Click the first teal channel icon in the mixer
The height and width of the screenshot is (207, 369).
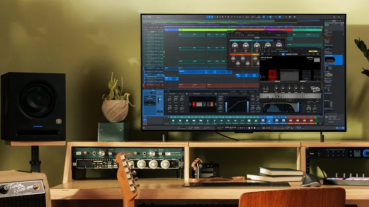[x=173, y=120]
